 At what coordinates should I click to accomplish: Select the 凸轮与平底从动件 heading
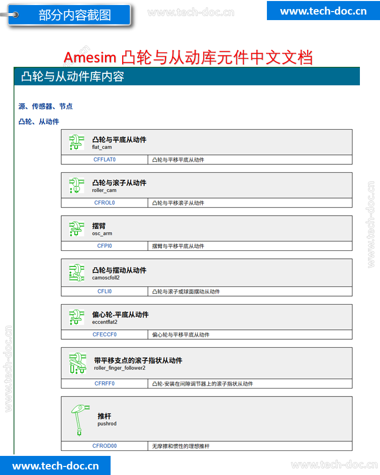point(120,140)
